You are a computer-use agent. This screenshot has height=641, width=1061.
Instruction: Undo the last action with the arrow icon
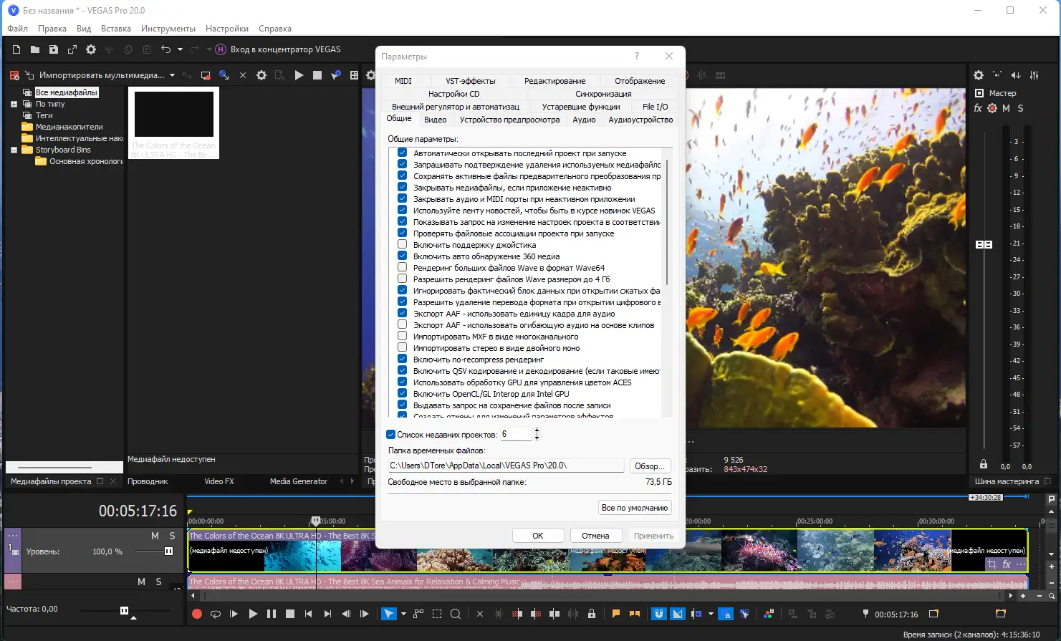coord(166,49)
